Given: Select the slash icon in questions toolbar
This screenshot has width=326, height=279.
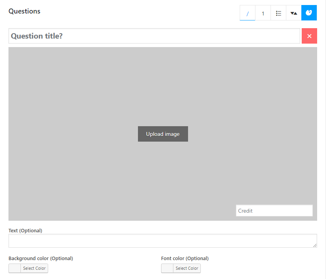Looking at the screenshot, I should pos(247,13).
